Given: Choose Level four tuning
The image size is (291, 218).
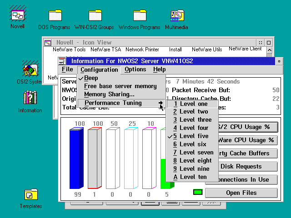Looking at the screenshot, I should point(192,128).
